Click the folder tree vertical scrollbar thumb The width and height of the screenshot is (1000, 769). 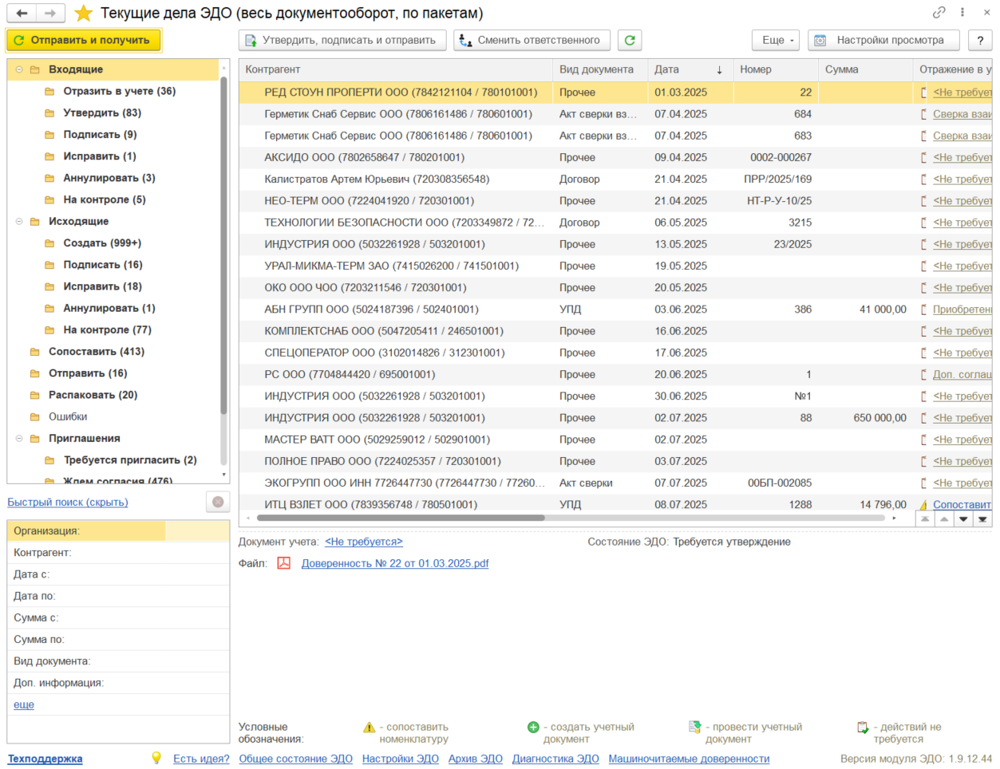click(223, 246)
